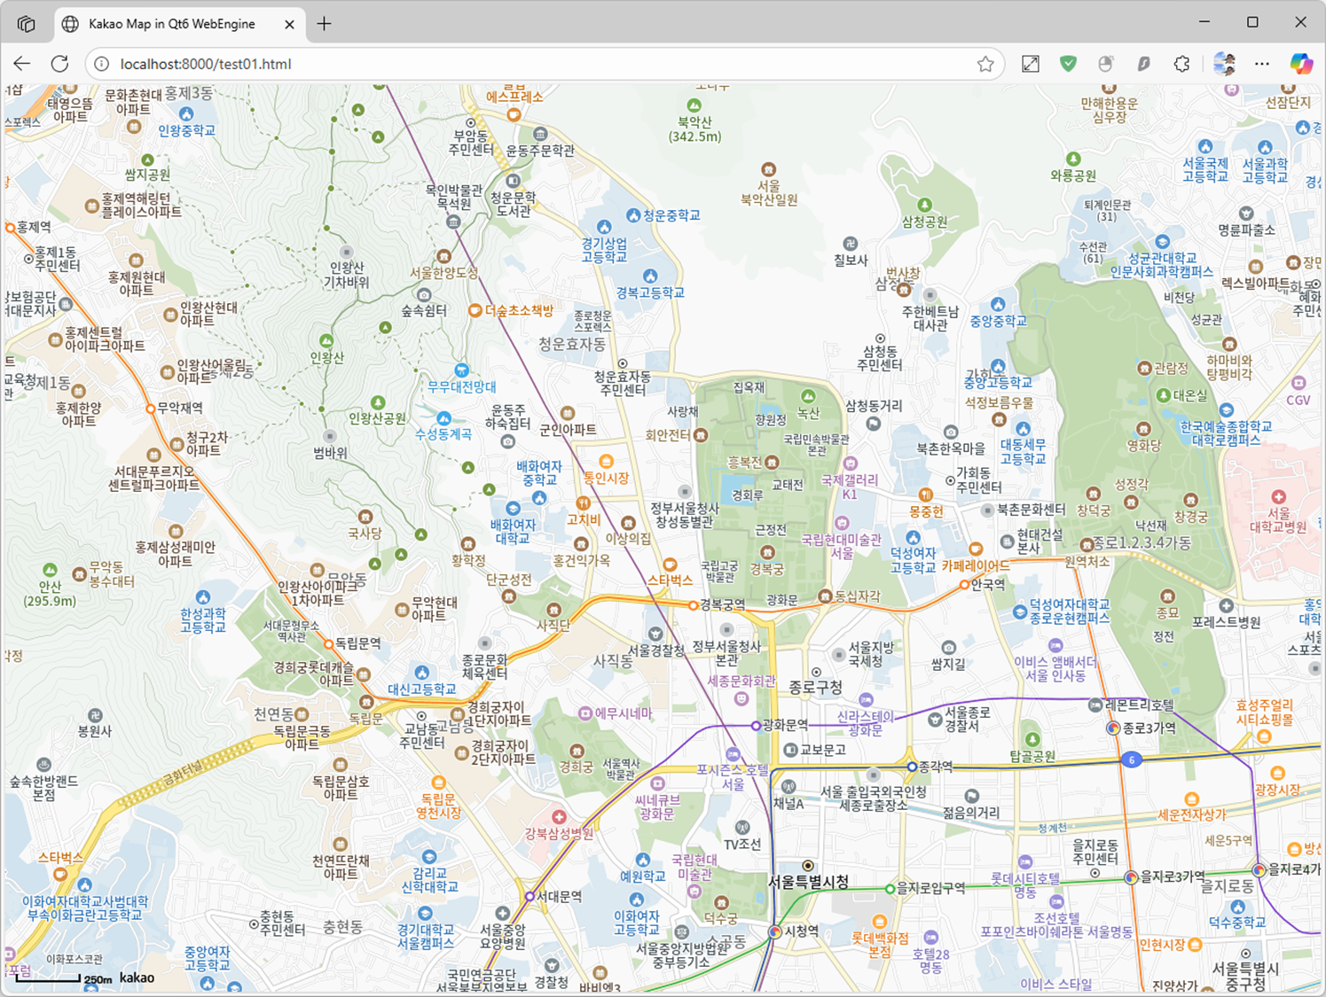The width and height of the screenshot is (1326, 997).
Task: Click the 광화문역 subway station marker
Action: point(756,726)
